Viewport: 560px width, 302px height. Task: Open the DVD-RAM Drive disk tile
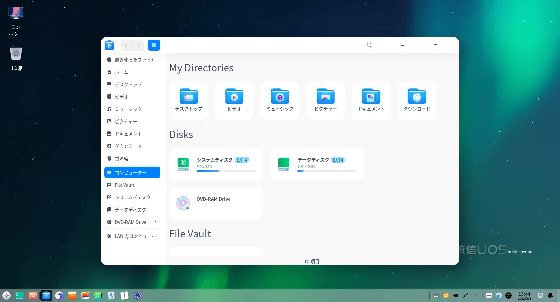tap(216, 203)
